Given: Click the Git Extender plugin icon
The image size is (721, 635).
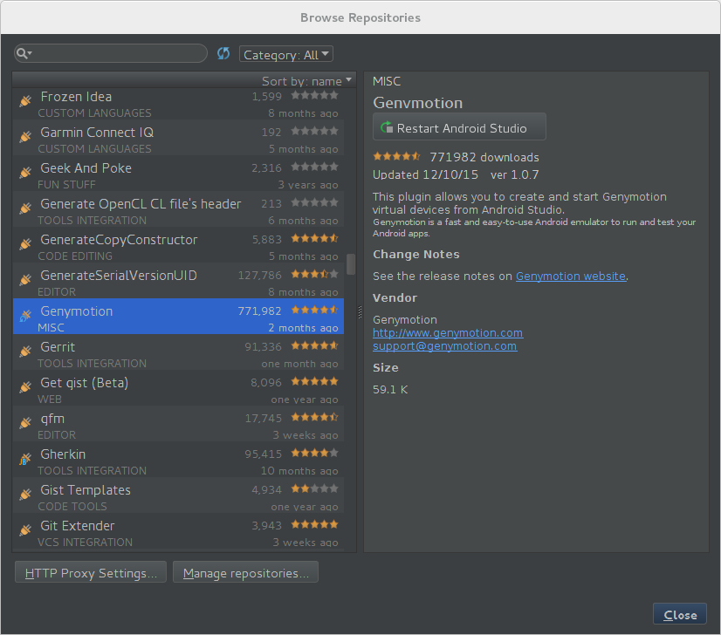Looking at the screenshot, I should pyautogui.click(x=25, y=530).
